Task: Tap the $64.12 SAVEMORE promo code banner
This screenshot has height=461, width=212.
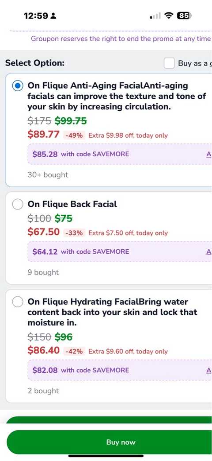Action: click(120, 252)
